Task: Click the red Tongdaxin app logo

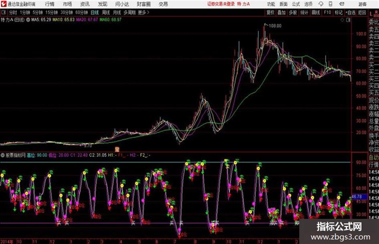Action: [4, 4]
